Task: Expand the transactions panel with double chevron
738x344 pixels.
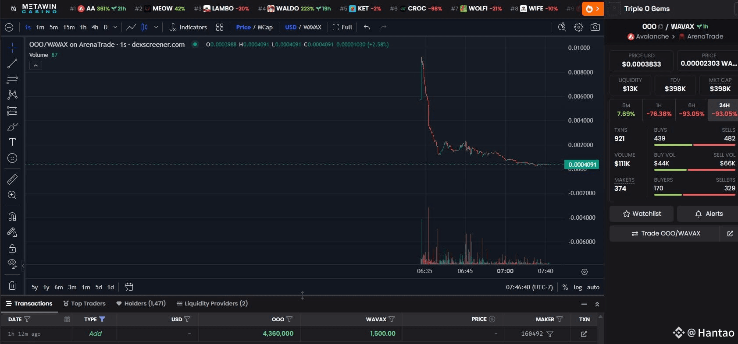Action: coord(597,304)
